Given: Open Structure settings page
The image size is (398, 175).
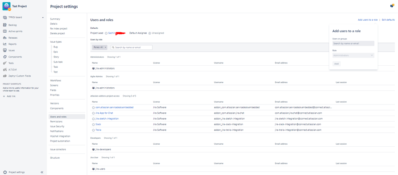Looking at the screenshot, I should coord(55,158).
